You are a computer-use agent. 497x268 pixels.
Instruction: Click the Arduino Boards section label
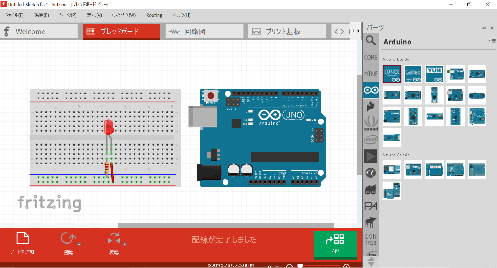[395, 59]
